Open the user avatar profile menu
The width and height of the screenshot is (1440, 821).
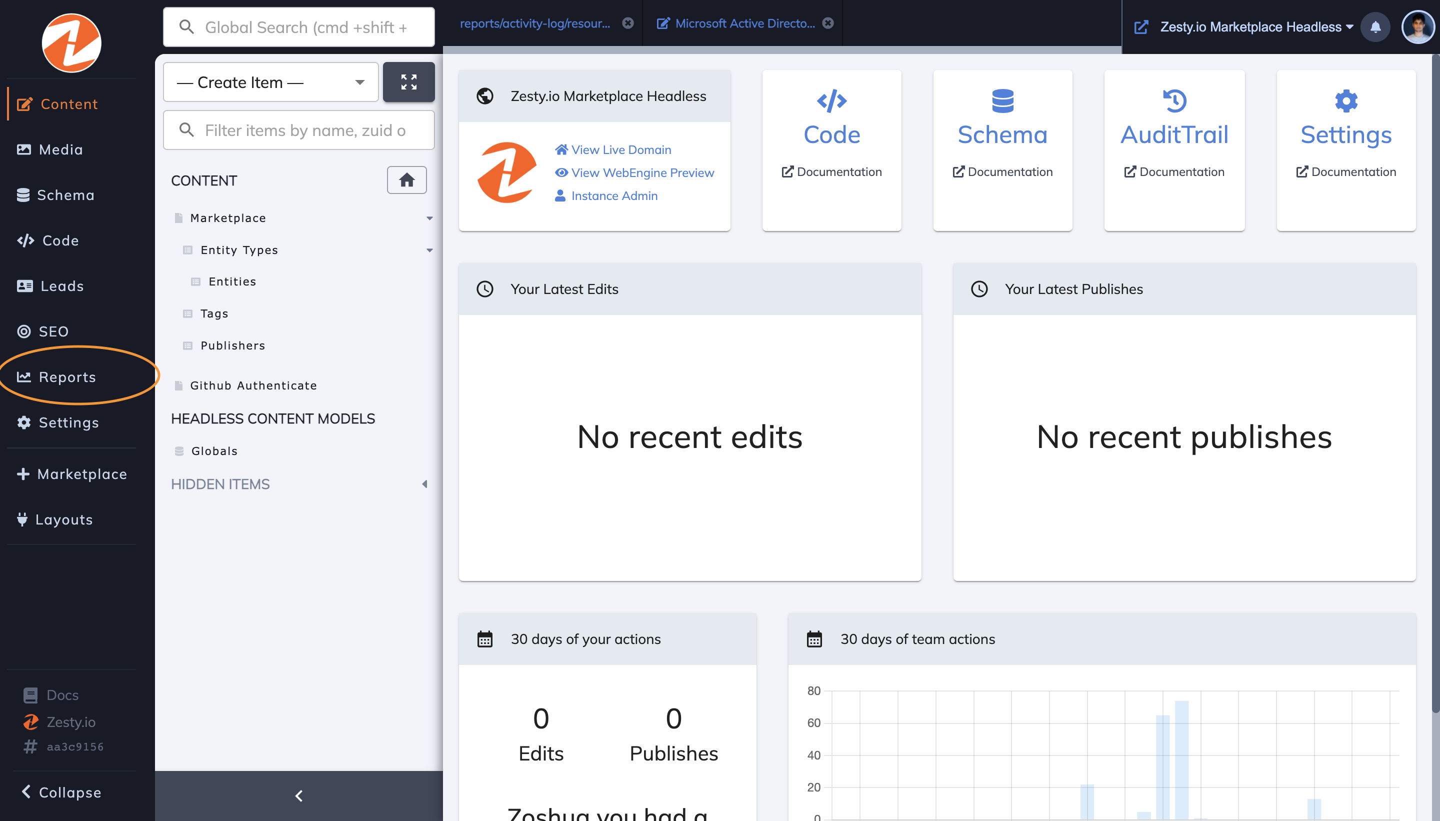pyautogui.click(x=1417, y=26)
